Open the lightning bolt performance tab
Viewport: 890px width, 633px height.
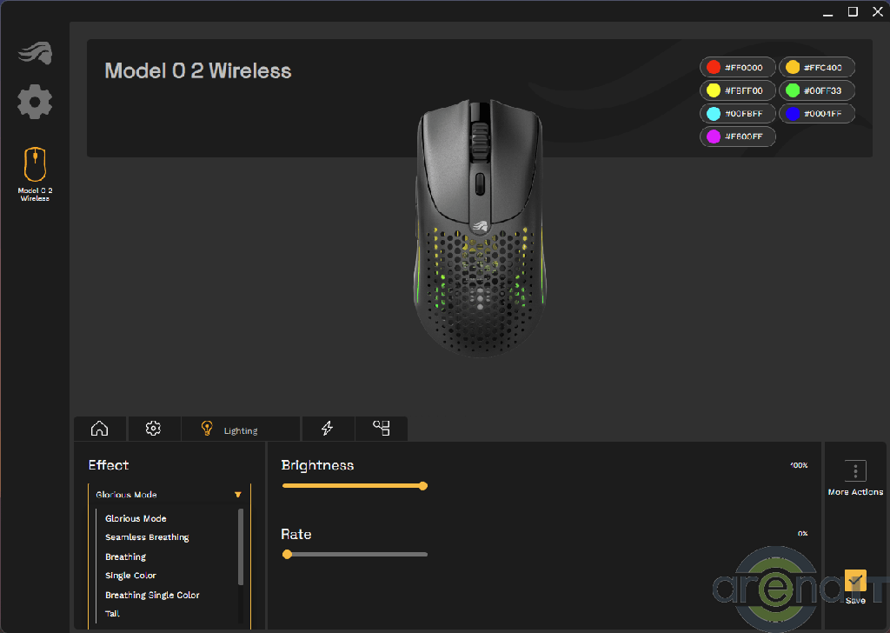[328, 429]
